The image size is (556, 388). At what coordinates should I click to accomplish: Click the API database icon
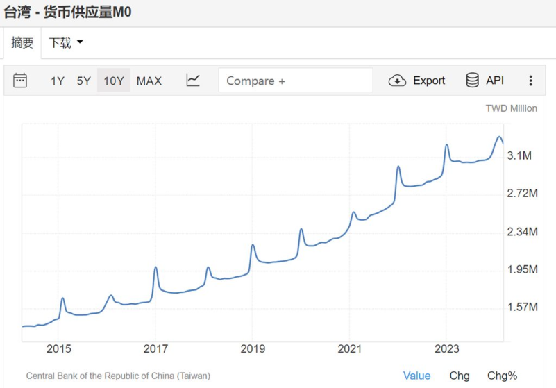(473, 81)
